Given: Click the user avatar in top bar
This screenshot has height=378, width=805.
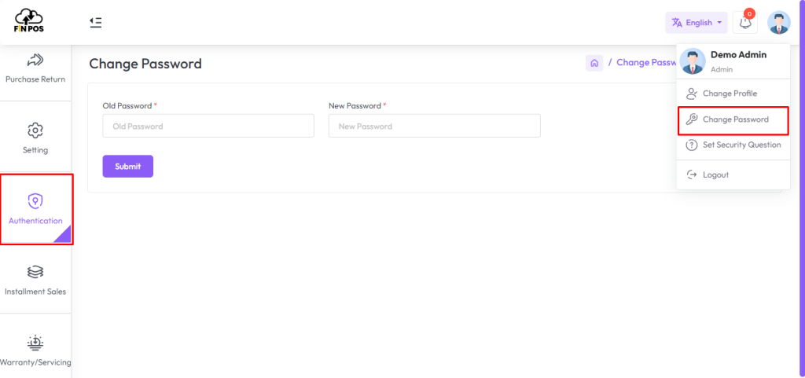Looking at the screenshot, I should point(778,23).
